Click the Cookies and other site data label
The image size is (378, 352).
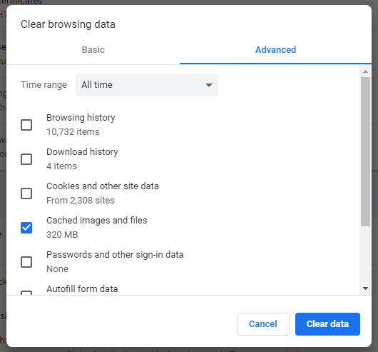click(103, 186)
